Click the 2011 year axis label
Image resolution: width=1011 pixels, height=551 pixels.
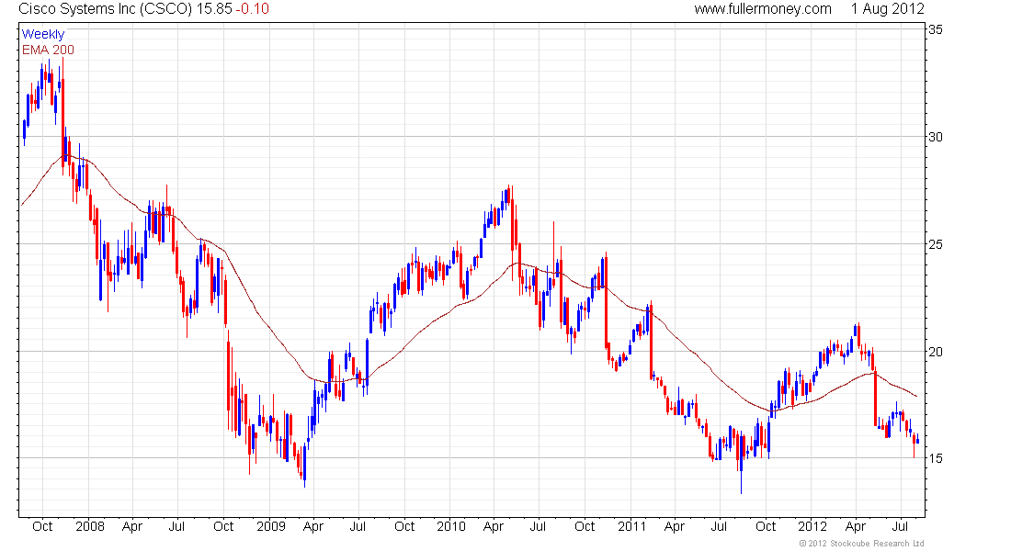tap(632, 526)
